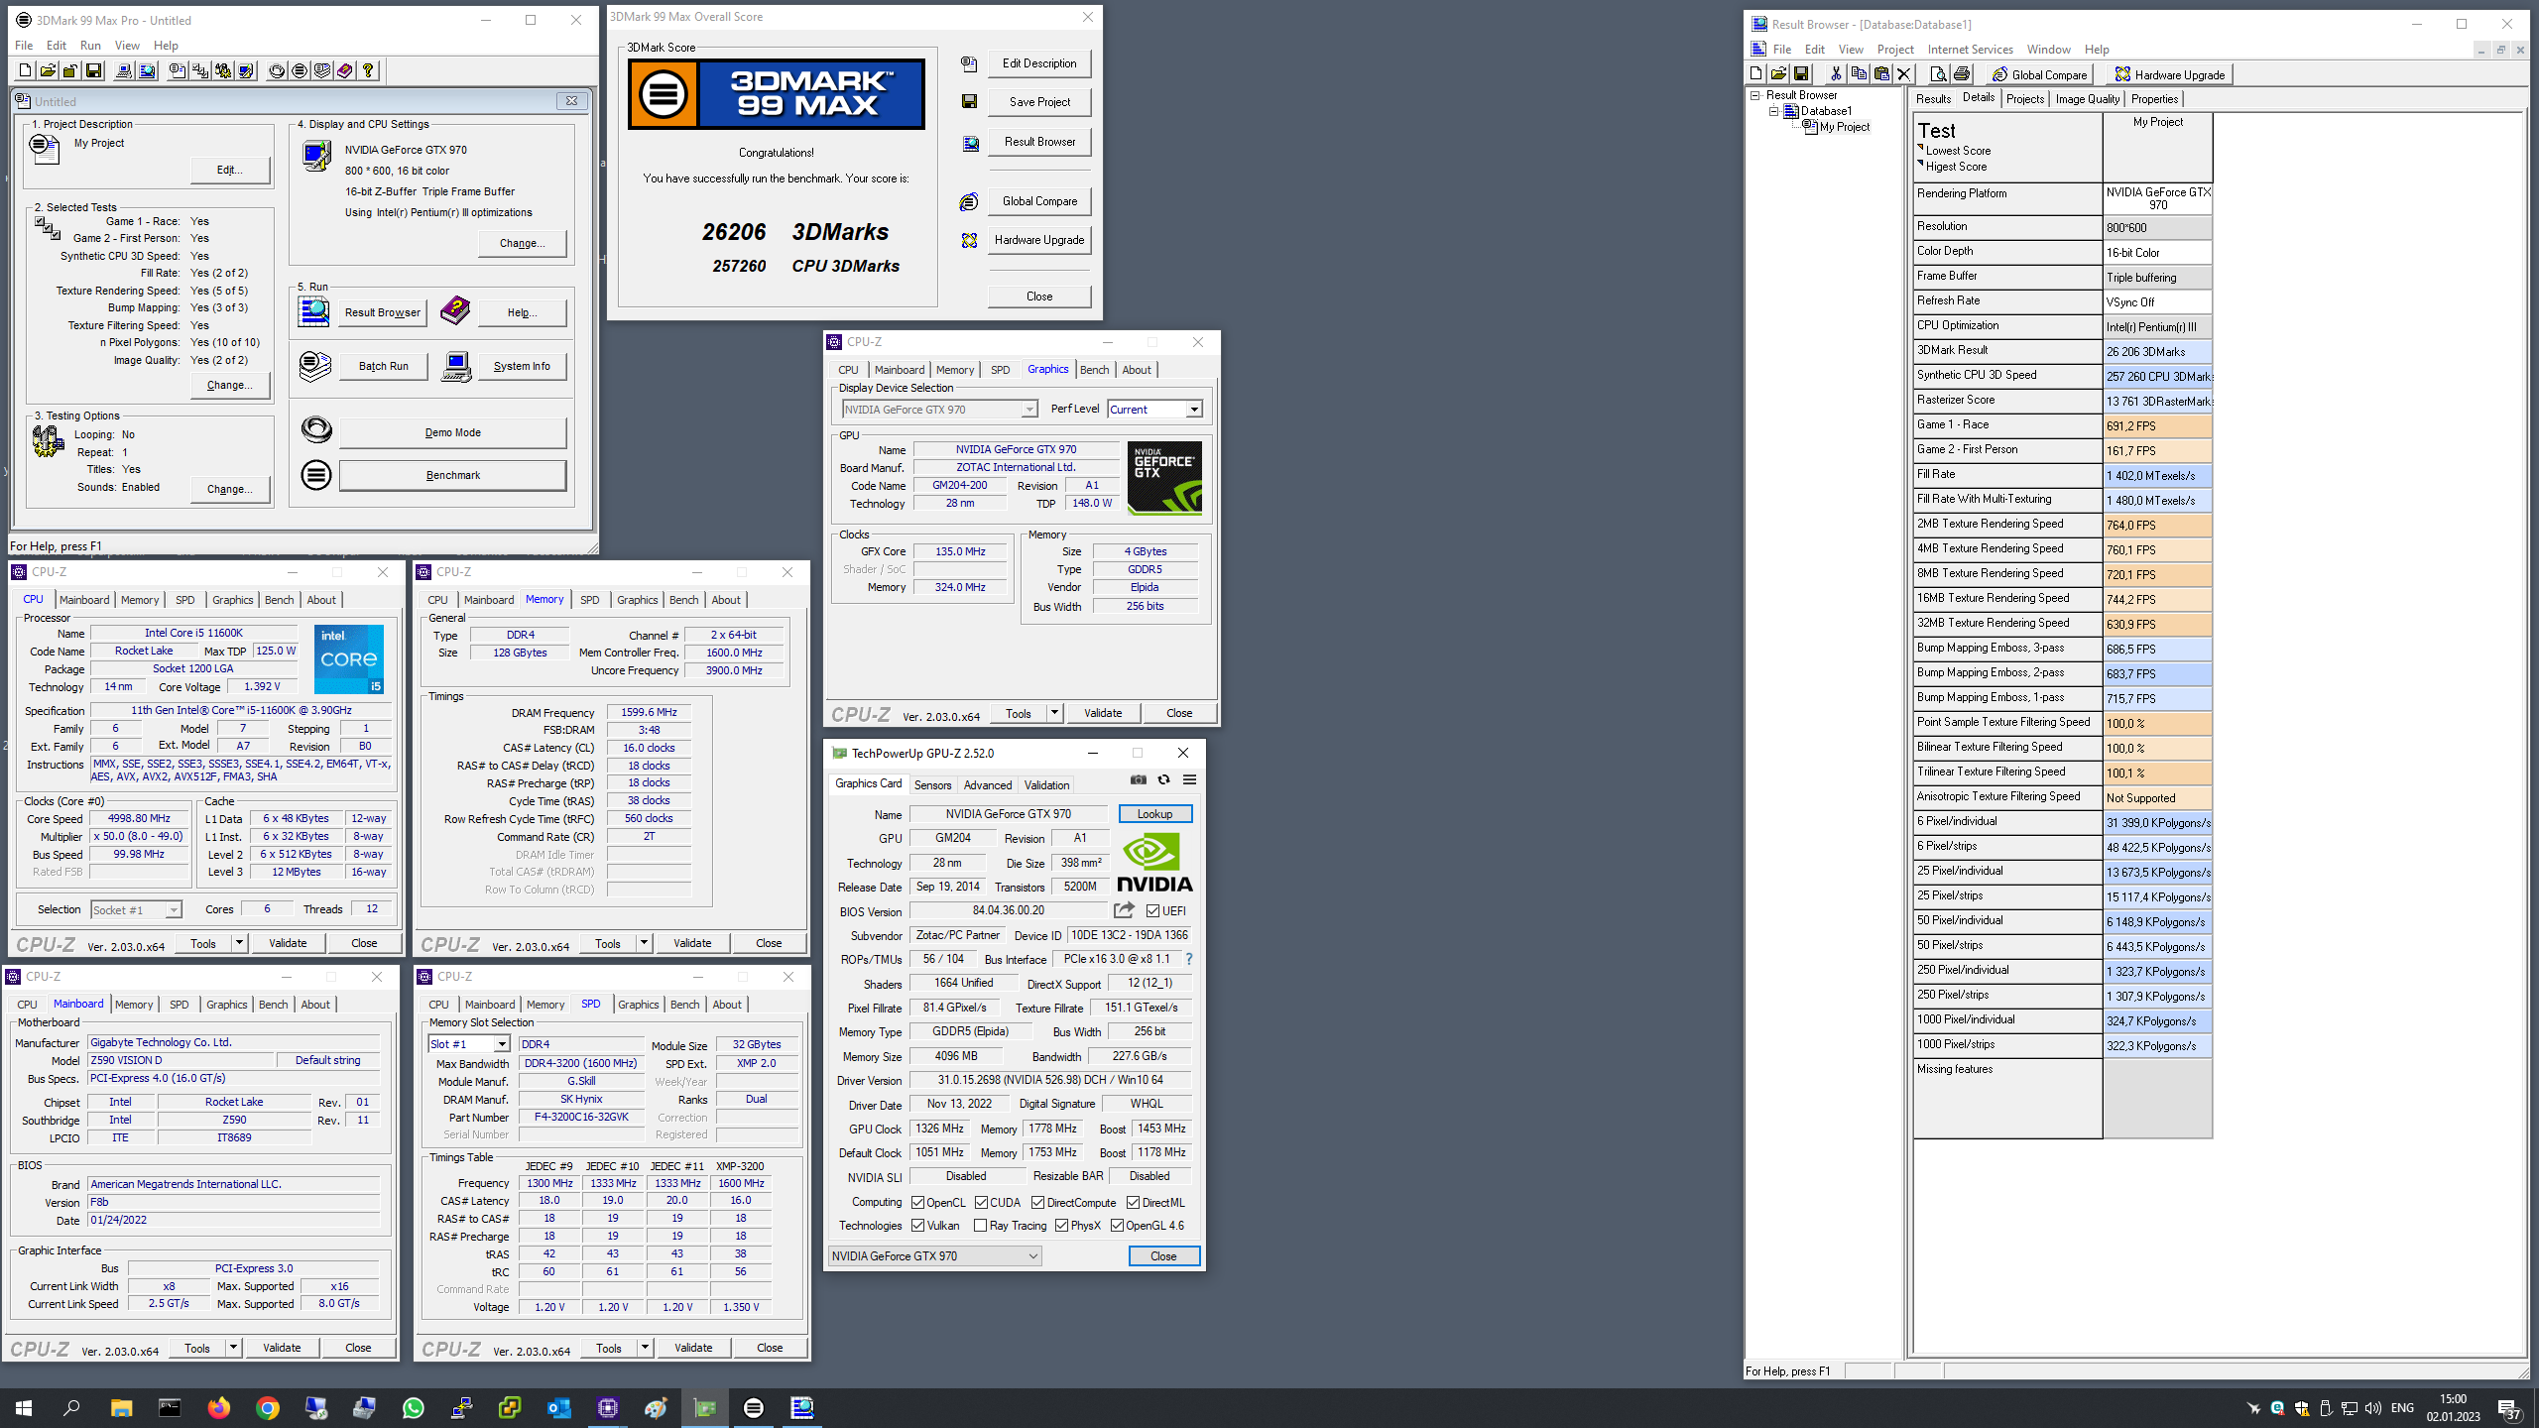The height and width of the screenshot is (1428, 2539).
Task: Open Socket #1 Selection dropdown in CPU-Z CPU window
Action: click(x=174, y=910)
